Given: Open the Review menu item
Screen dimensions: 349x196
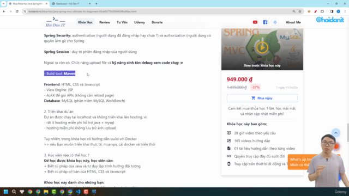Looking at the screenshot, I should (x=105, y=22).
